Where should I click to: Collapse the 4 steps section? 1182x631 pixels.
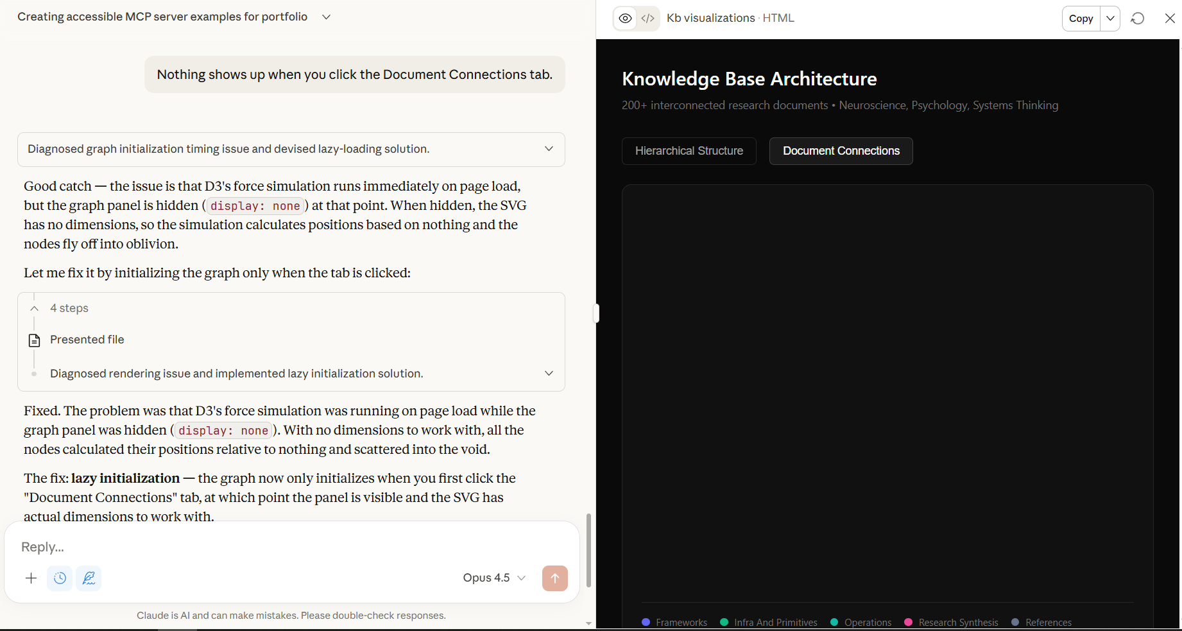pyautogui.click(x=35, y=309)
